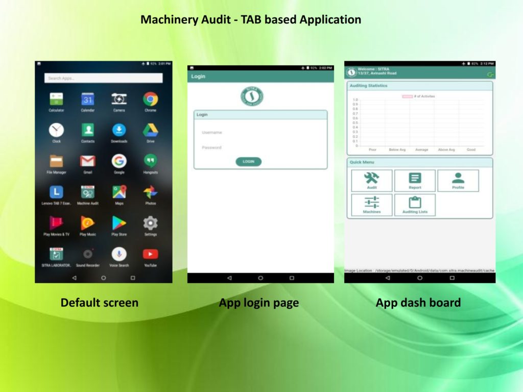Click SITRA logo on login page
The width and height of the screenshot is (523, 392).
click(252, 96)
